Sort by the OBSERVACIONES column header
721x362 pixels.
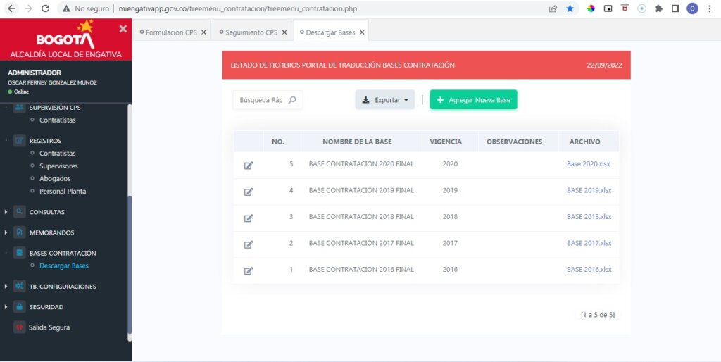(514, 142)
